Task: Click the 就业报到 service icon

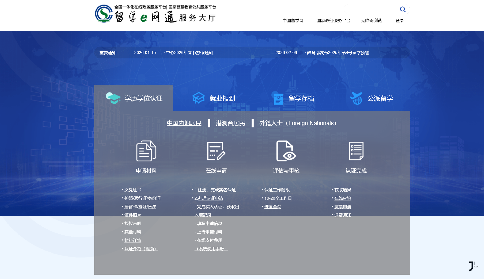Action: (198, 98)
